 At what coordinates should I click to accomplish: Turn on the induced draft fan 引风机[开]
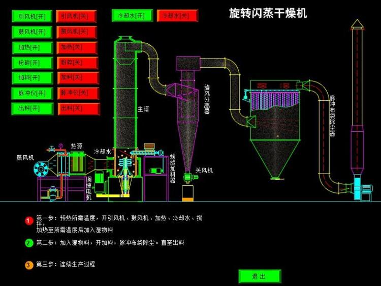click(x=32, y=17)
